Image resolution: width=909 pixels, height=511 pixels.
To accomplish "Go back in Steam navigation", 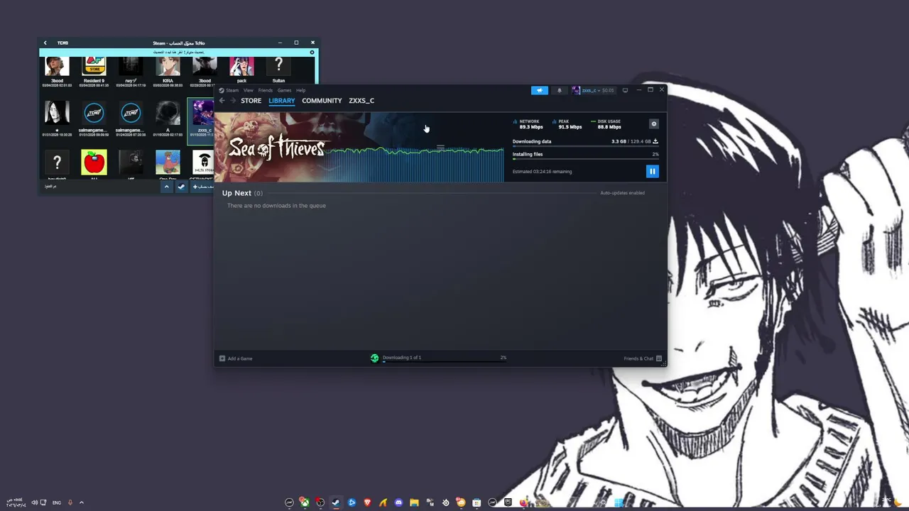I will pos(222,101).
